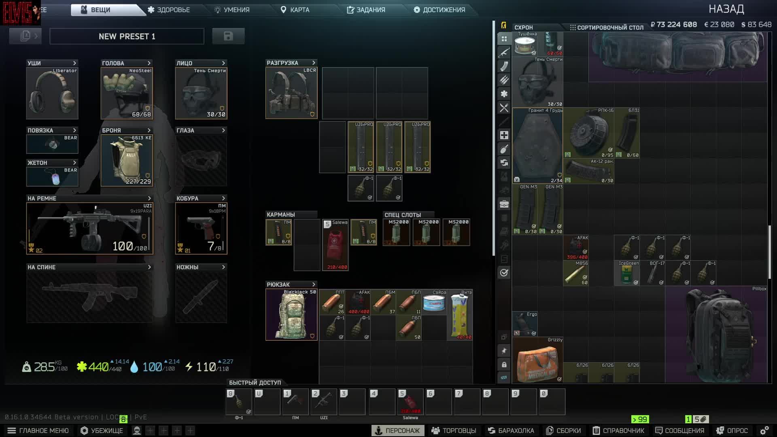Screen dimensions: 777x437
Task: Select the weapons filter in the stash sidebar
Action: pos(504,52)
